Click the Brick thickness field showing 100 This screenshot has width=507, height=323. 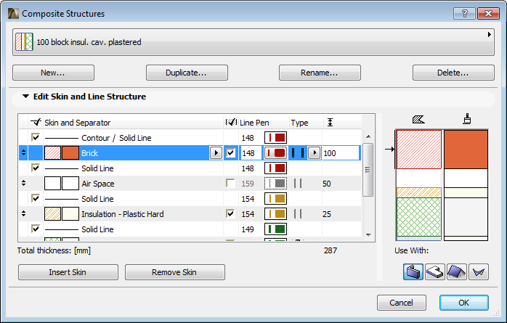tap(340, 153)
